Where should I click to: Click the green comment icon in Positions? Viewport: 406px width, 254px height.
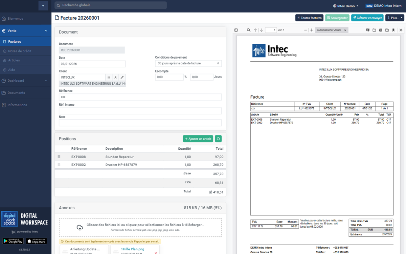coord(218,139)
